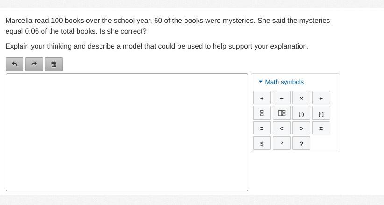
Task: Insert a mixed number template
Action: tap(282, 113)
